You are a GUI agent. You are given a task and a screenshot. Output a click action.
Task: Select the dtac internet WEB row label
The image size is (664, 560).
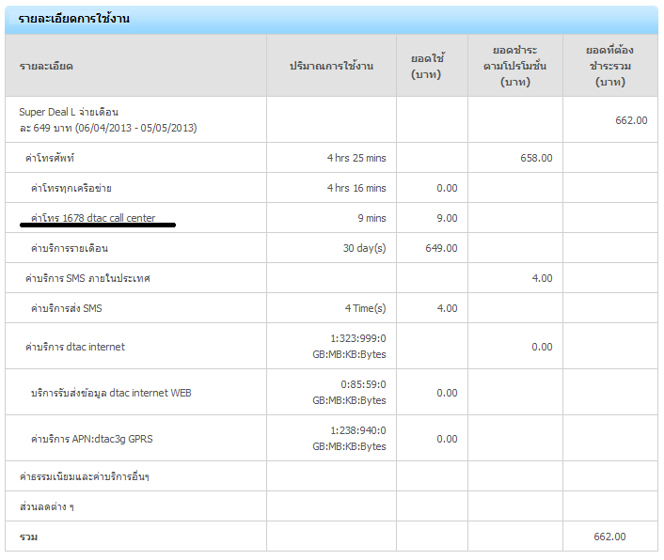coord(111,393)
